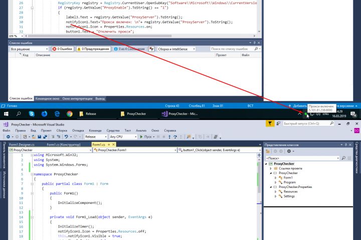Image resolution: width=361 pixels, height=240 pixels.
Task: Toggle auto-hide pin on Class View panel
Action: (x=345, y=144)
